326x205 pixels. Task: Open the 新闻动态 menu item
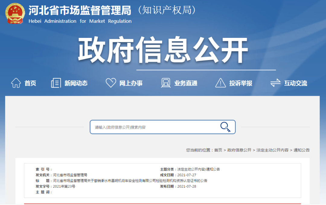point(76,83)
